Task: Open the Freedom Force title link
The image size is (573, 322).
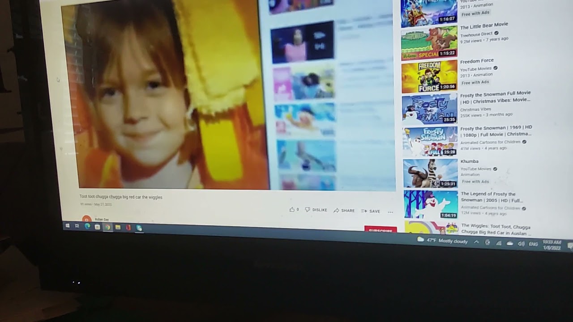Action: (x=477, y=61)
